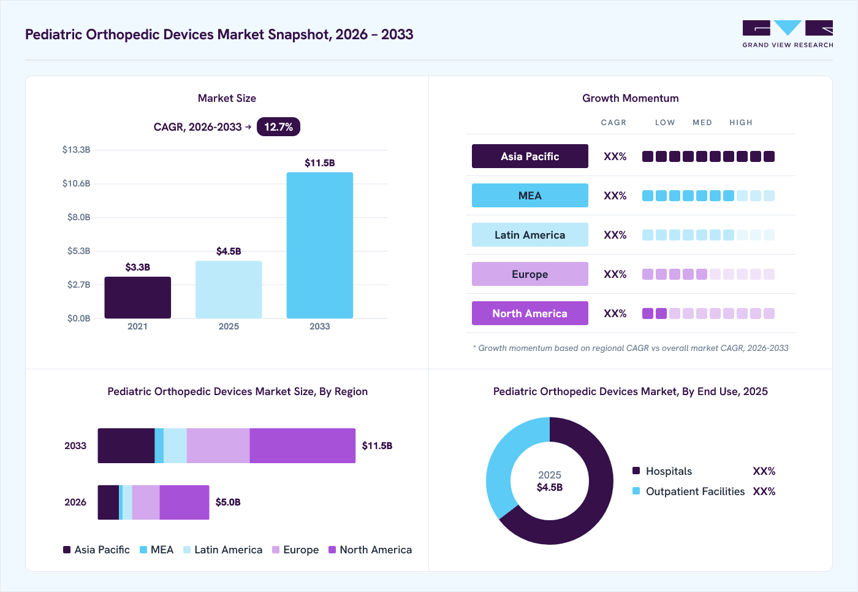Click the Market Size heading
Image resolution: width=858 pixels, height=592 pixels.
coord(227,98)
